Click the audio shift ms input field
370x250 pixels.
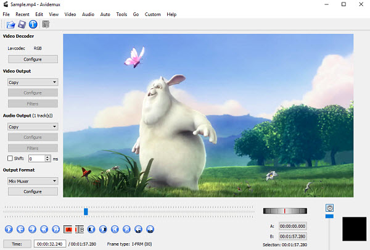click(37, 159)
